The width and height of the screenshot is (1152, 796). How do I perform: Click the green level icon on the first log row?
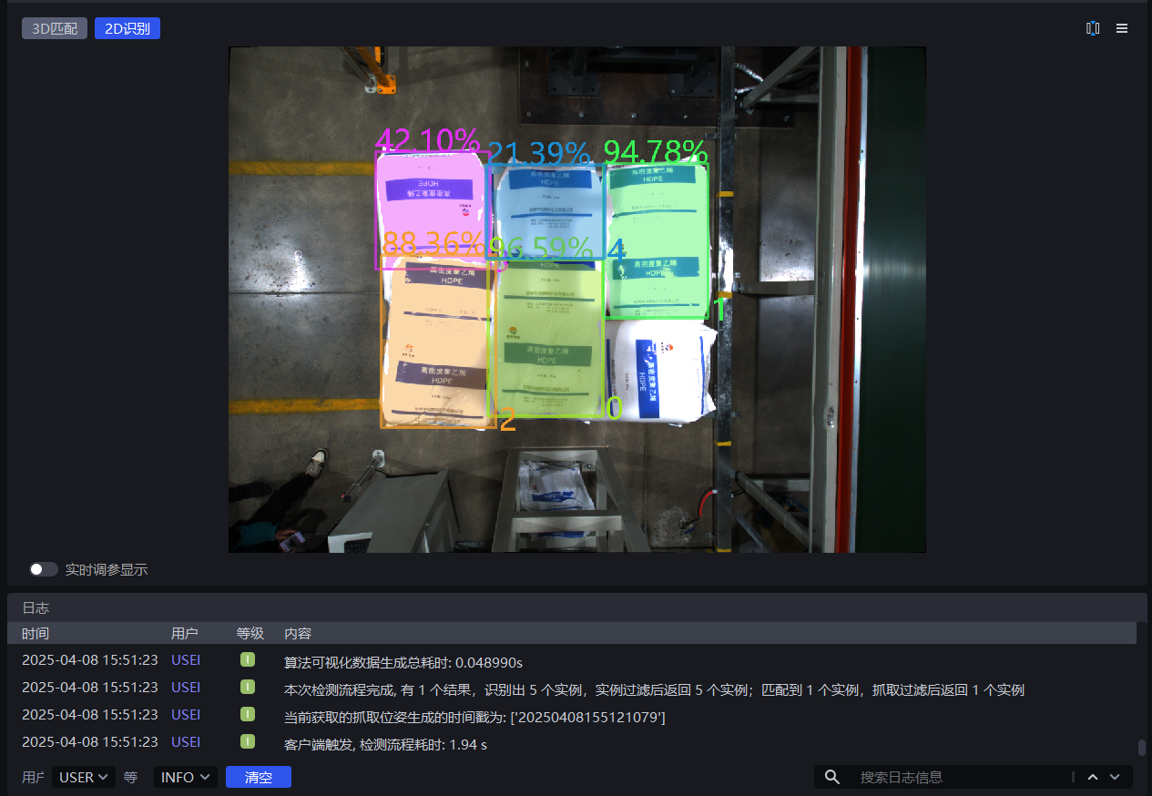click(248, 660)
